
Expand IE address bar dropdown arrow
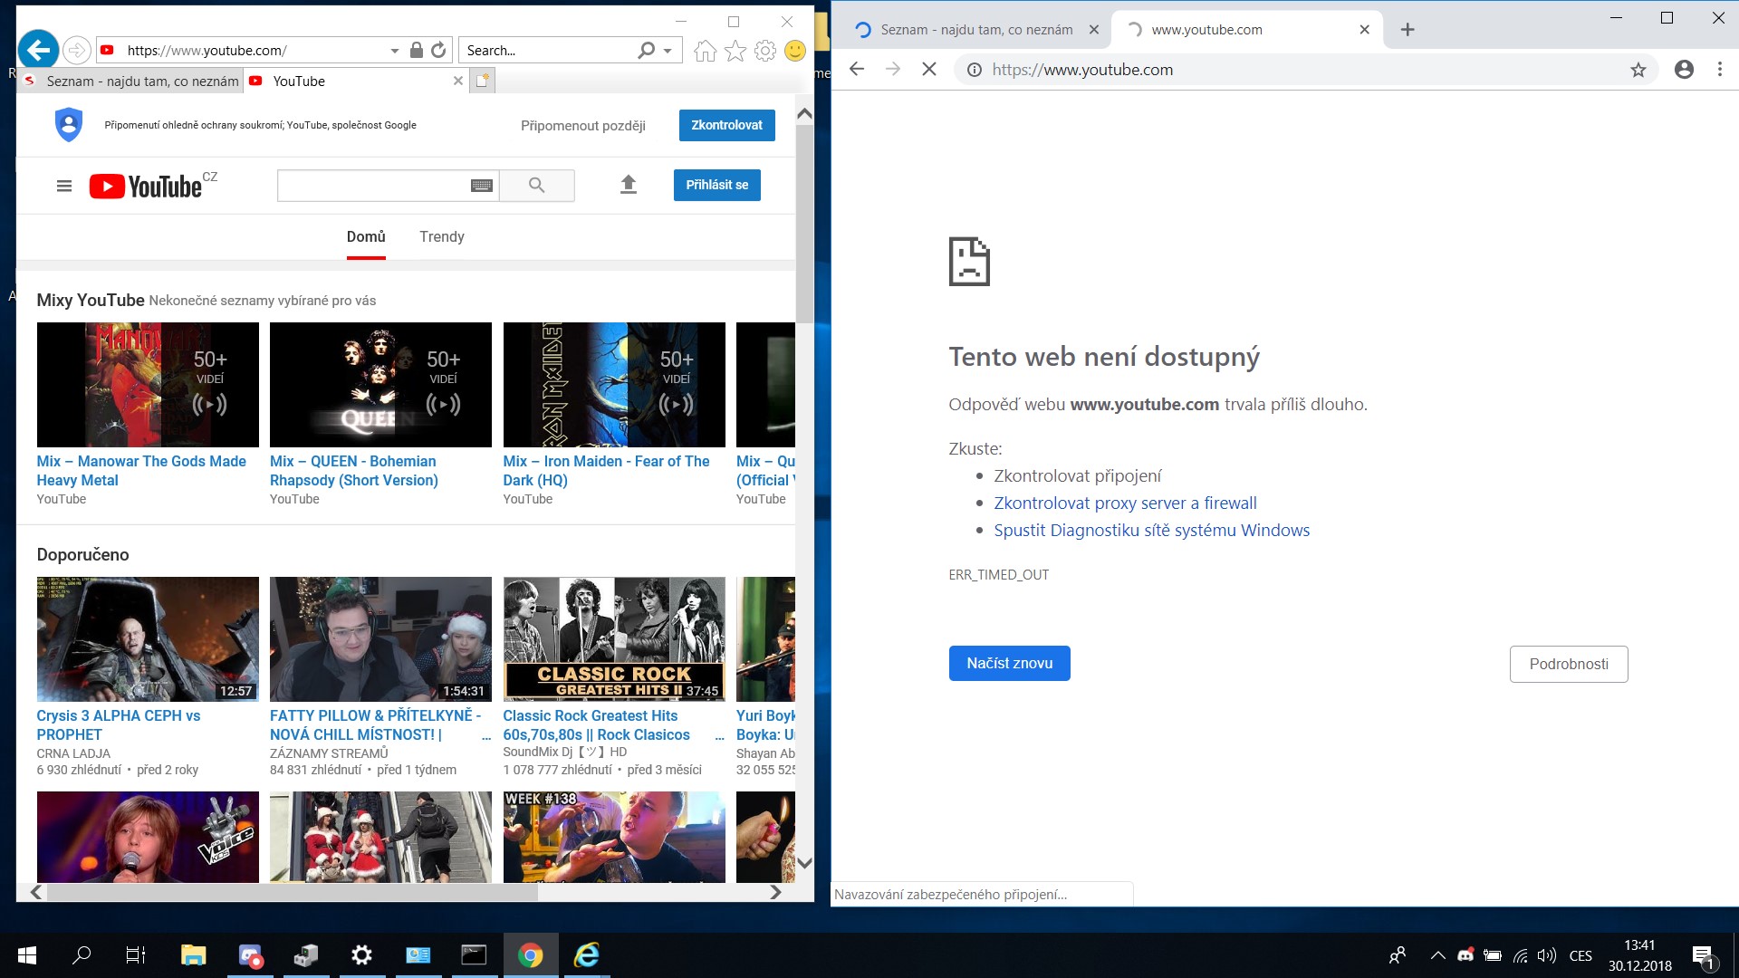394,51
